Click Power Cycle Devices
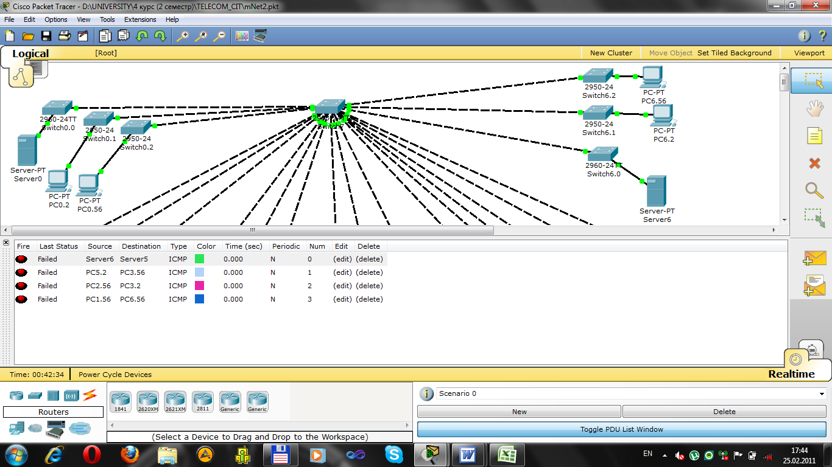Viewport: 832px width, 467px height. coord(115,375)
